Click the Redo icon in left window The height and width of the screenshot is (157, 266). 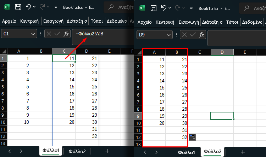tap(42, 7)
